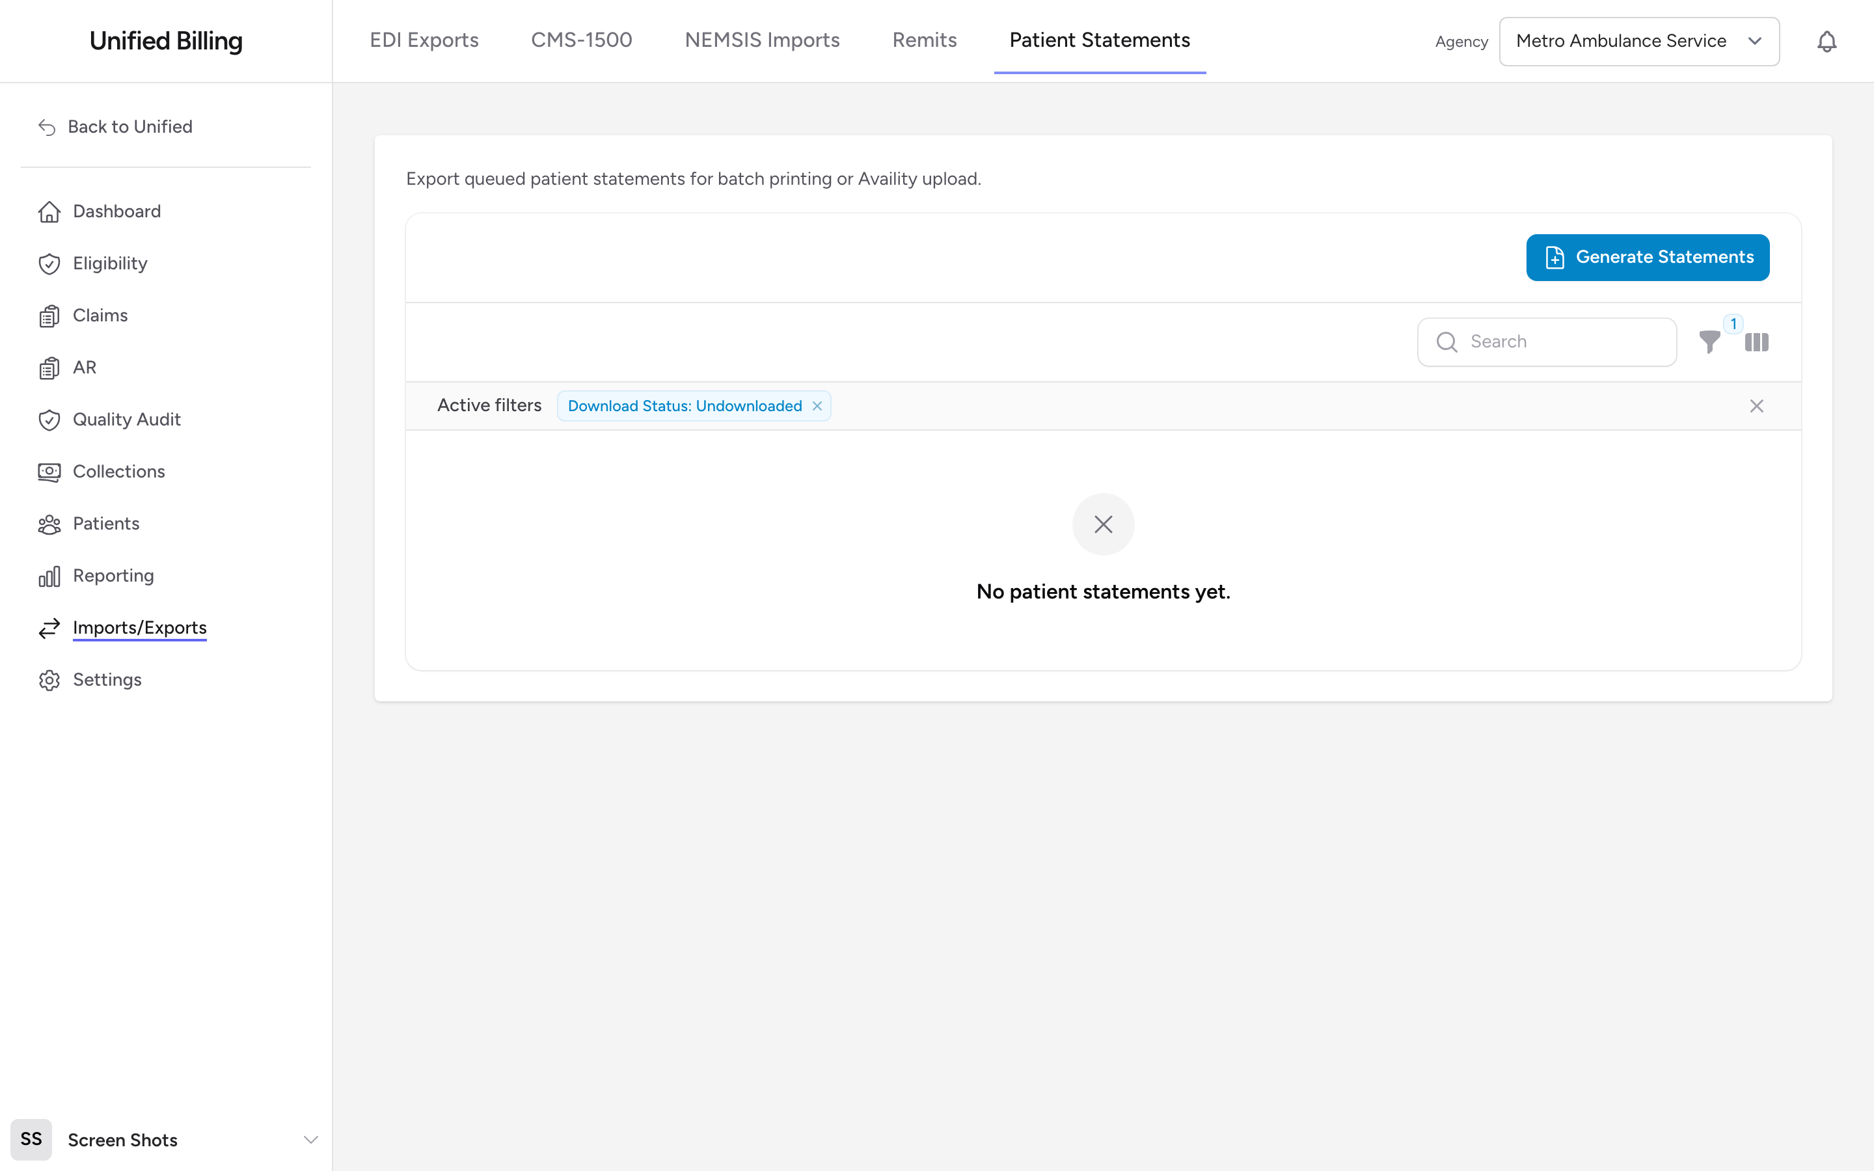Click the Unified Billing title
The width and height of the screenshot is (1874, 1171).
(x=166, y=41)
